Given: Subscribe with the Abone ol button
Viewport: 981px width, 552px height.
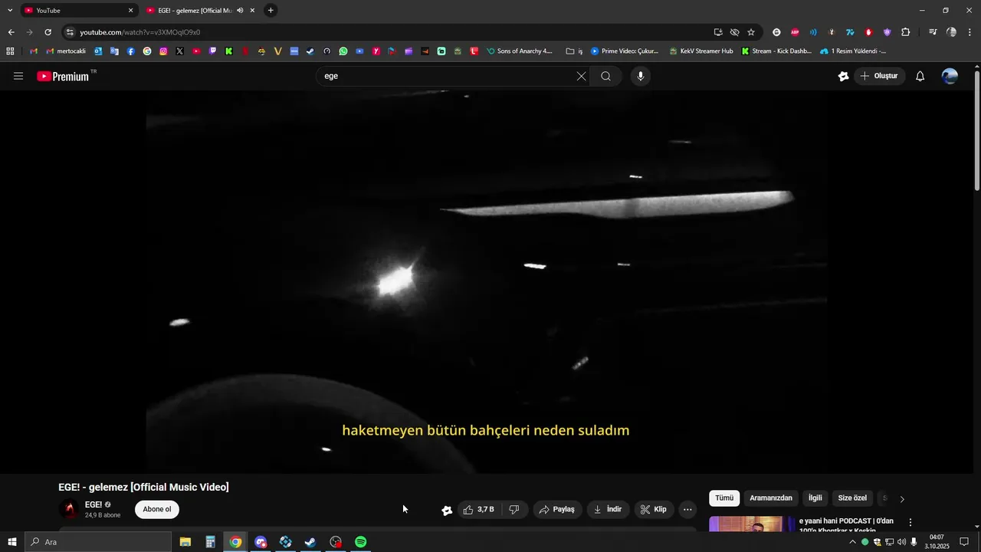Looking at the screenshot, I should tap(157, 509).
